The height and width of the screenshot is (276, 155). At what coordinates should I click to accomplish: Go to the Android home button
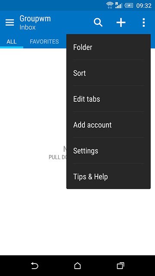tap(77, 266)
